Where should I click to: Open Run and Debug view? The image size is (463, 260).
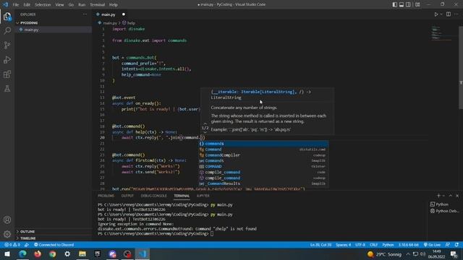7,59
